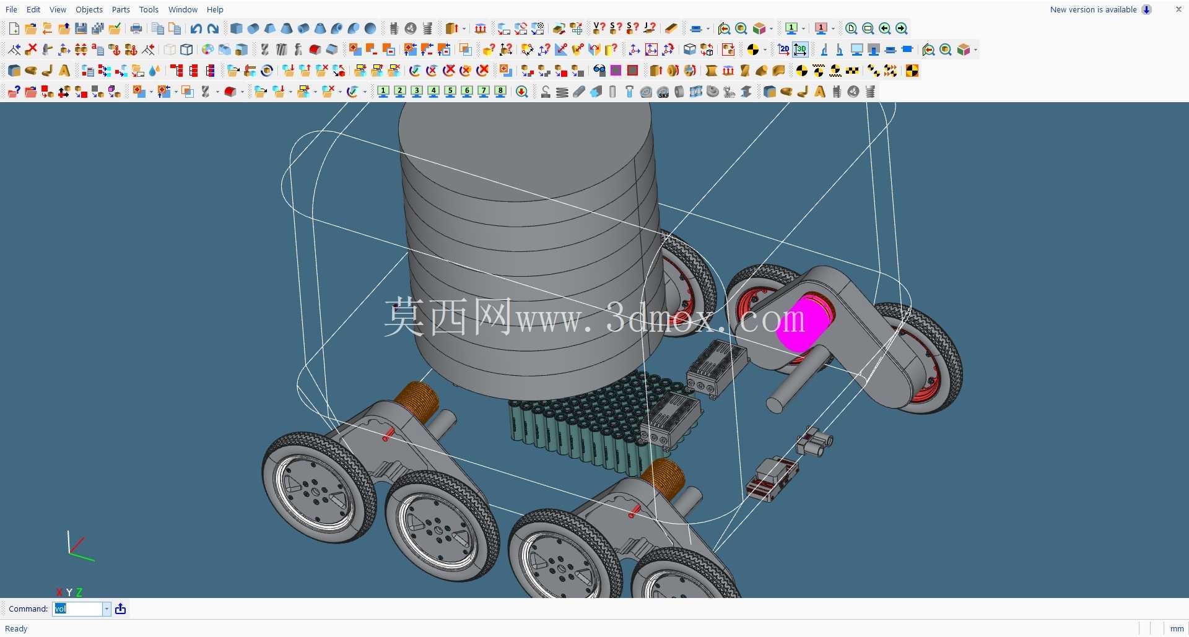
Task: Switch to 2D mode toggle
Action: click(783, 50)
